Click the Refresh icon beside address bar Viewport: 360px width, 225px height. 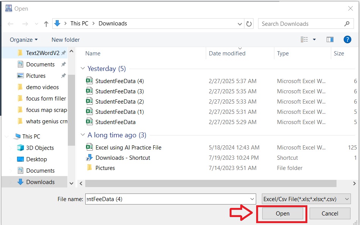(249, 24)
